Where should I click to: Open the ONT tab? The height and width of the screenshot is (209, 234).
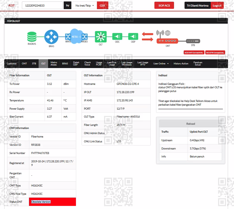pos(24,63)
